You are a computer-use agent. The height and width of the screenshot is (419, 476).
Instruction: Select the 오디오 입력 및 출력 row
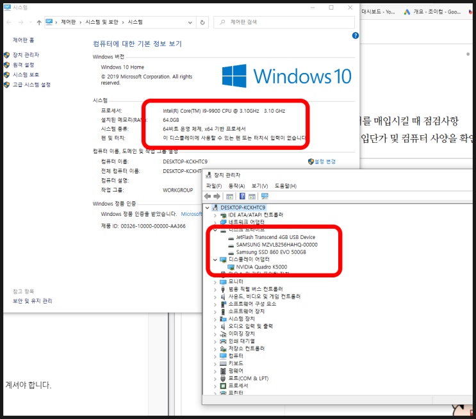(x=250, y=326)
